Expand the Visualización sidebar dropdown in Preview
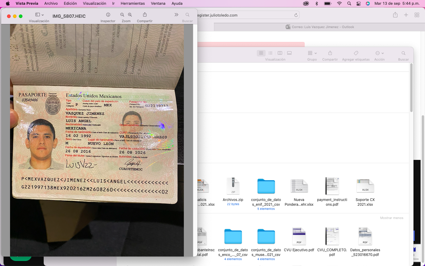 (39, 15)
